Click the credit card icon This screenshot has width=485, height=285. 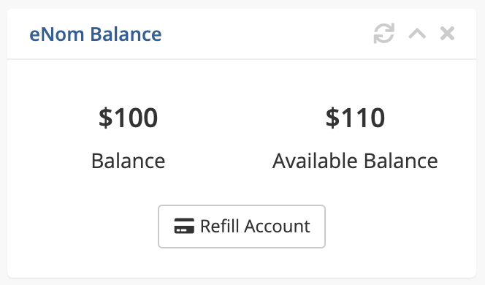(x=184, y=226)
